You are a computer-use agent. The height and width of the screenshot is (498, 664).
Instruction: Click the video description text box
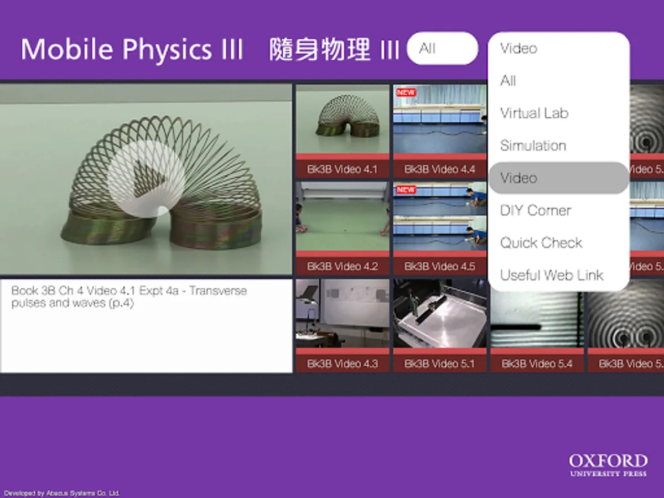tap(146, 326)
